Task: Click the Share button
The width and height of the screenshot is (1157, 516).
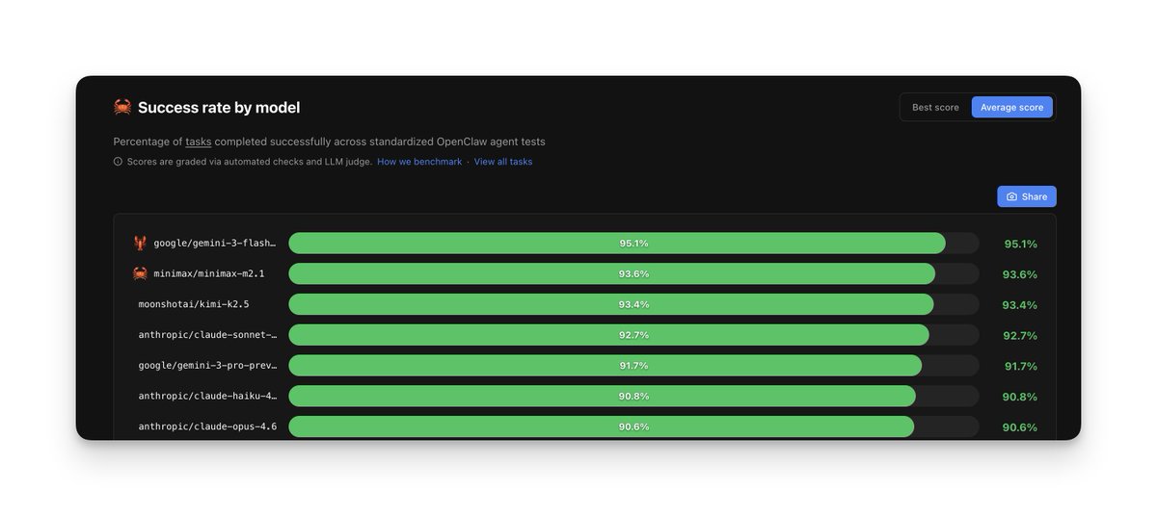Action: coord(1027,196)
